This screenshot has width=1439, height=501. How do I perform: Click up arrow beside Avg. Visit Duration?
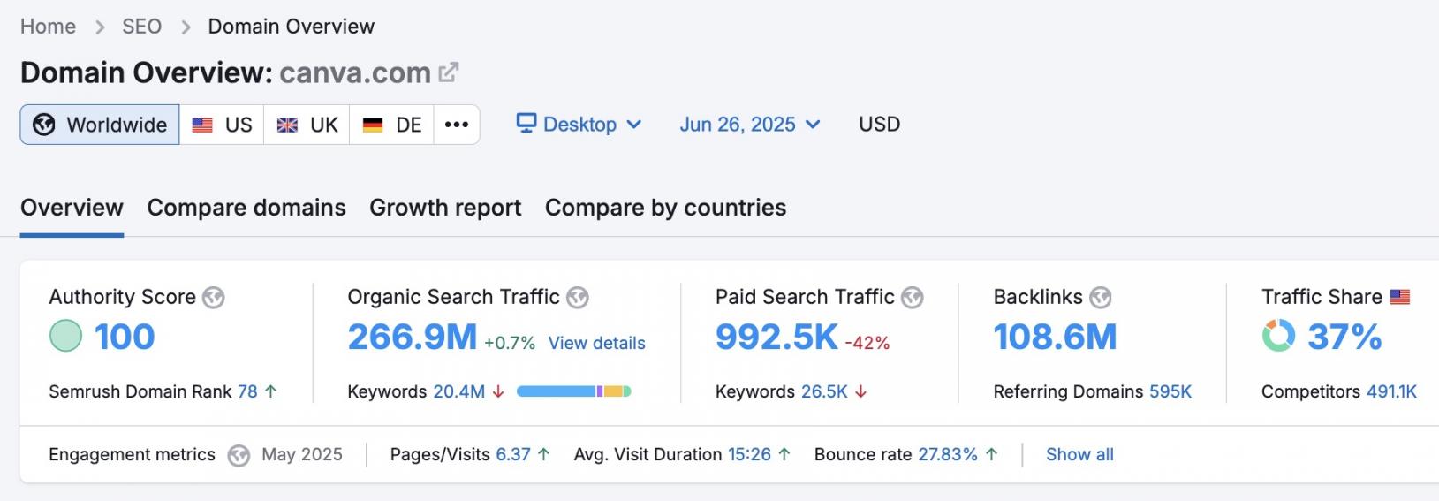[x=784, y=454]
